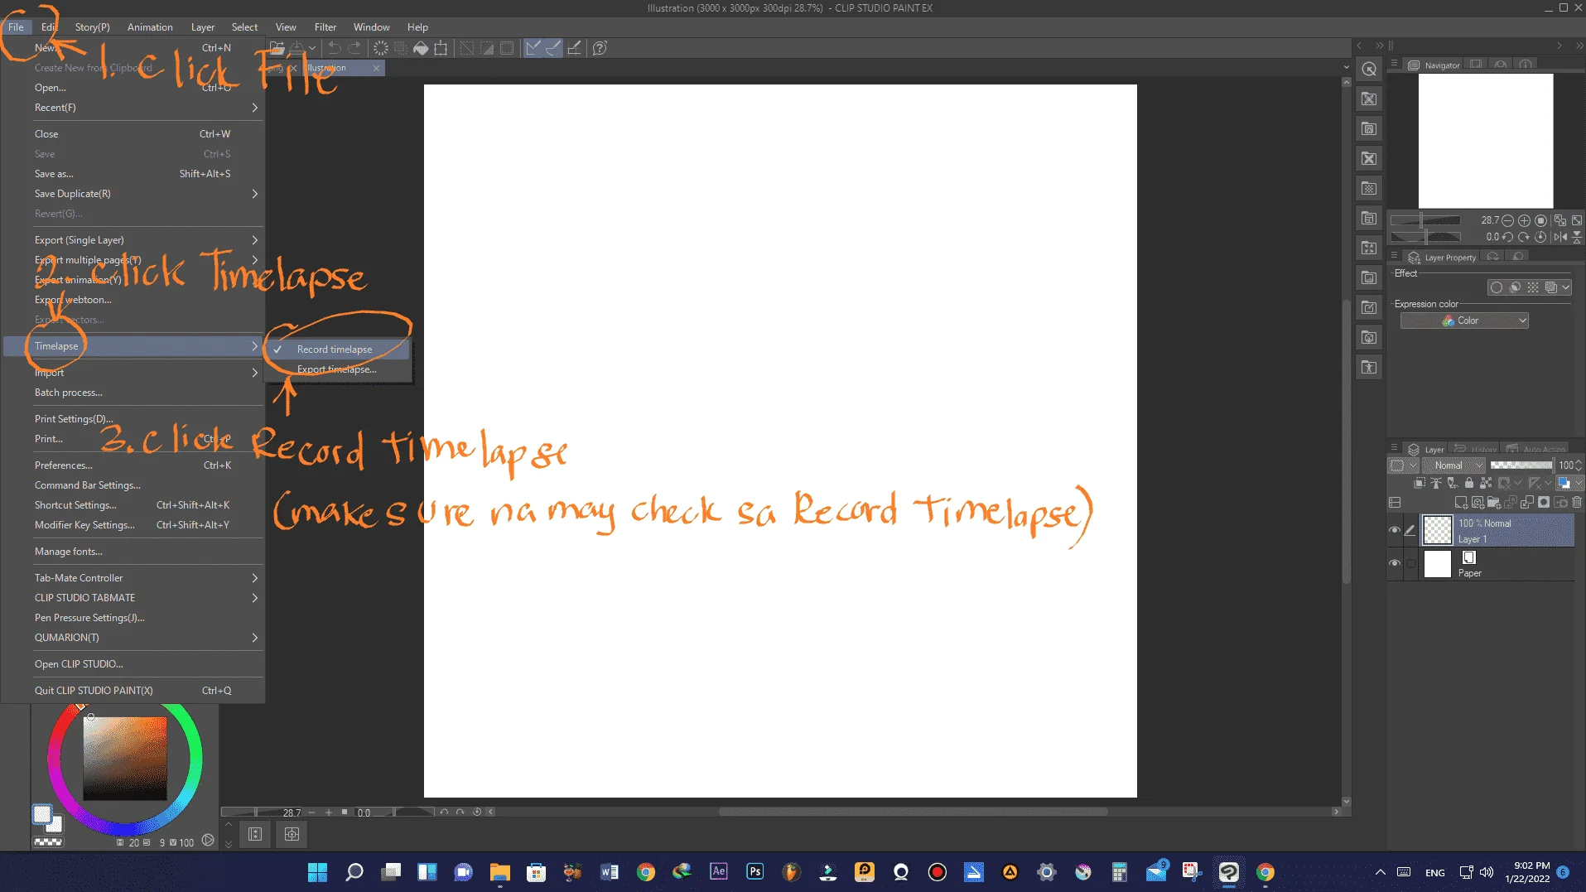1586x892 pixels.
Task: Click the Invert selection icon
Action: [487, 48]
